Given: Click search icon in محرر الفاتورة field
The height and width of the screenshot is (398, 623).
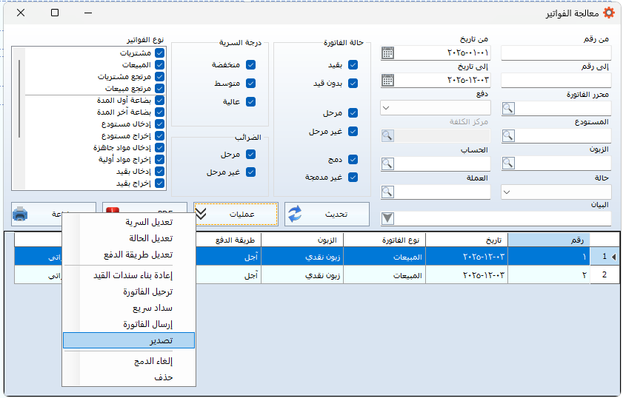Looking at the screenshot, I should pos(508,108).
